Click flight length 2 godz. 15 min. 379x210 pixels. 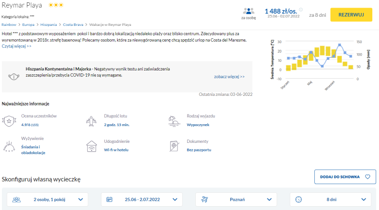click(117, 125)
